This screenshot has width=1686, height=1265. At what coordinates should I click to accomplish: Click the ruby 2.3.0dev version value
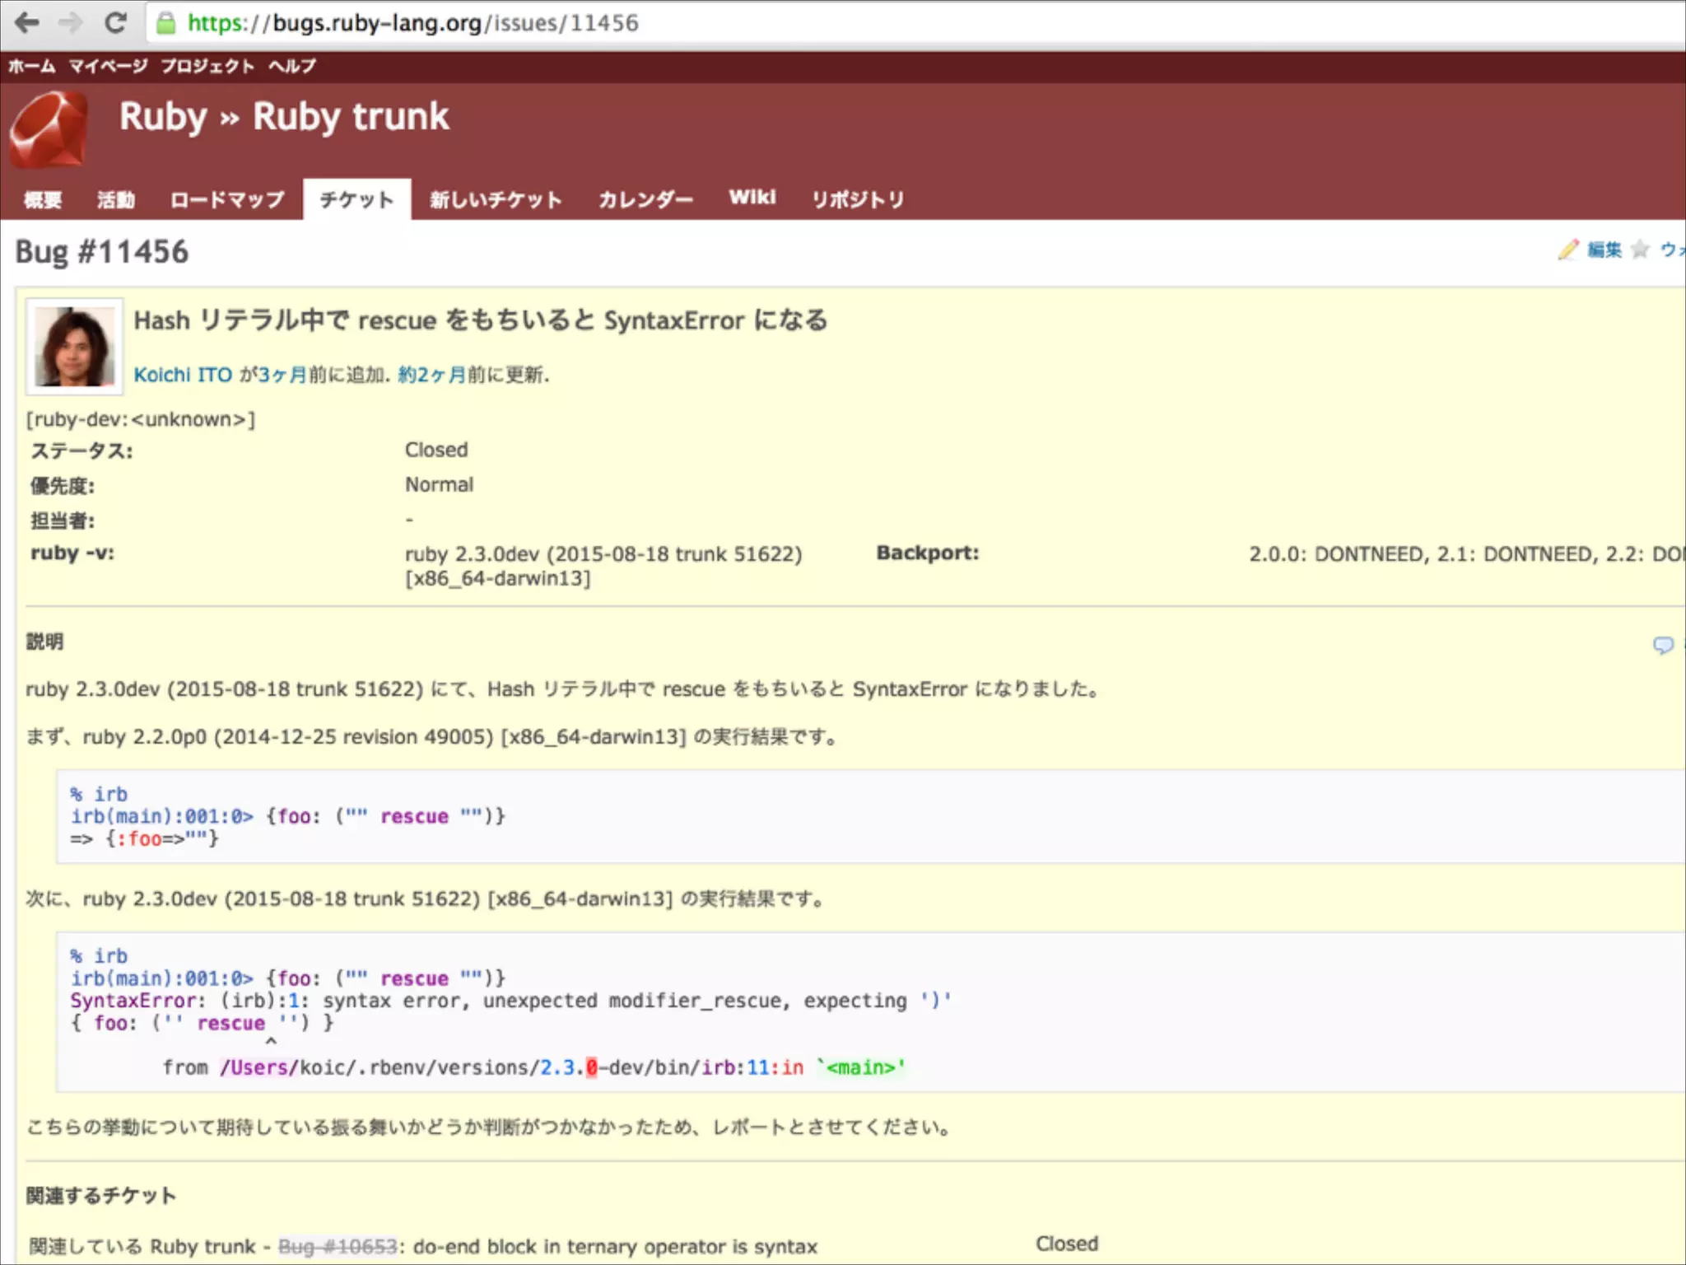coord(603,566)
